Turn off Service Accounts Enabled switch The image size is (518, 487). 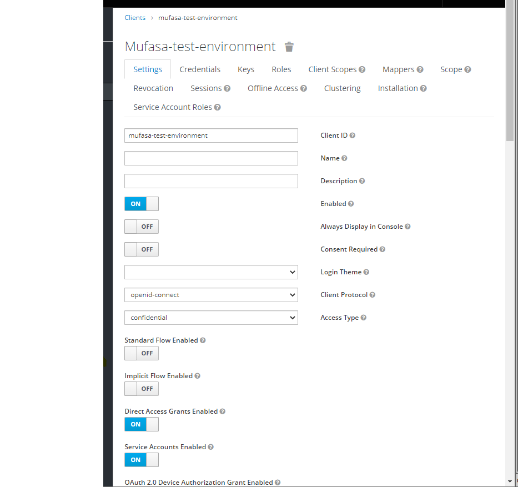(x=142, y=460)
